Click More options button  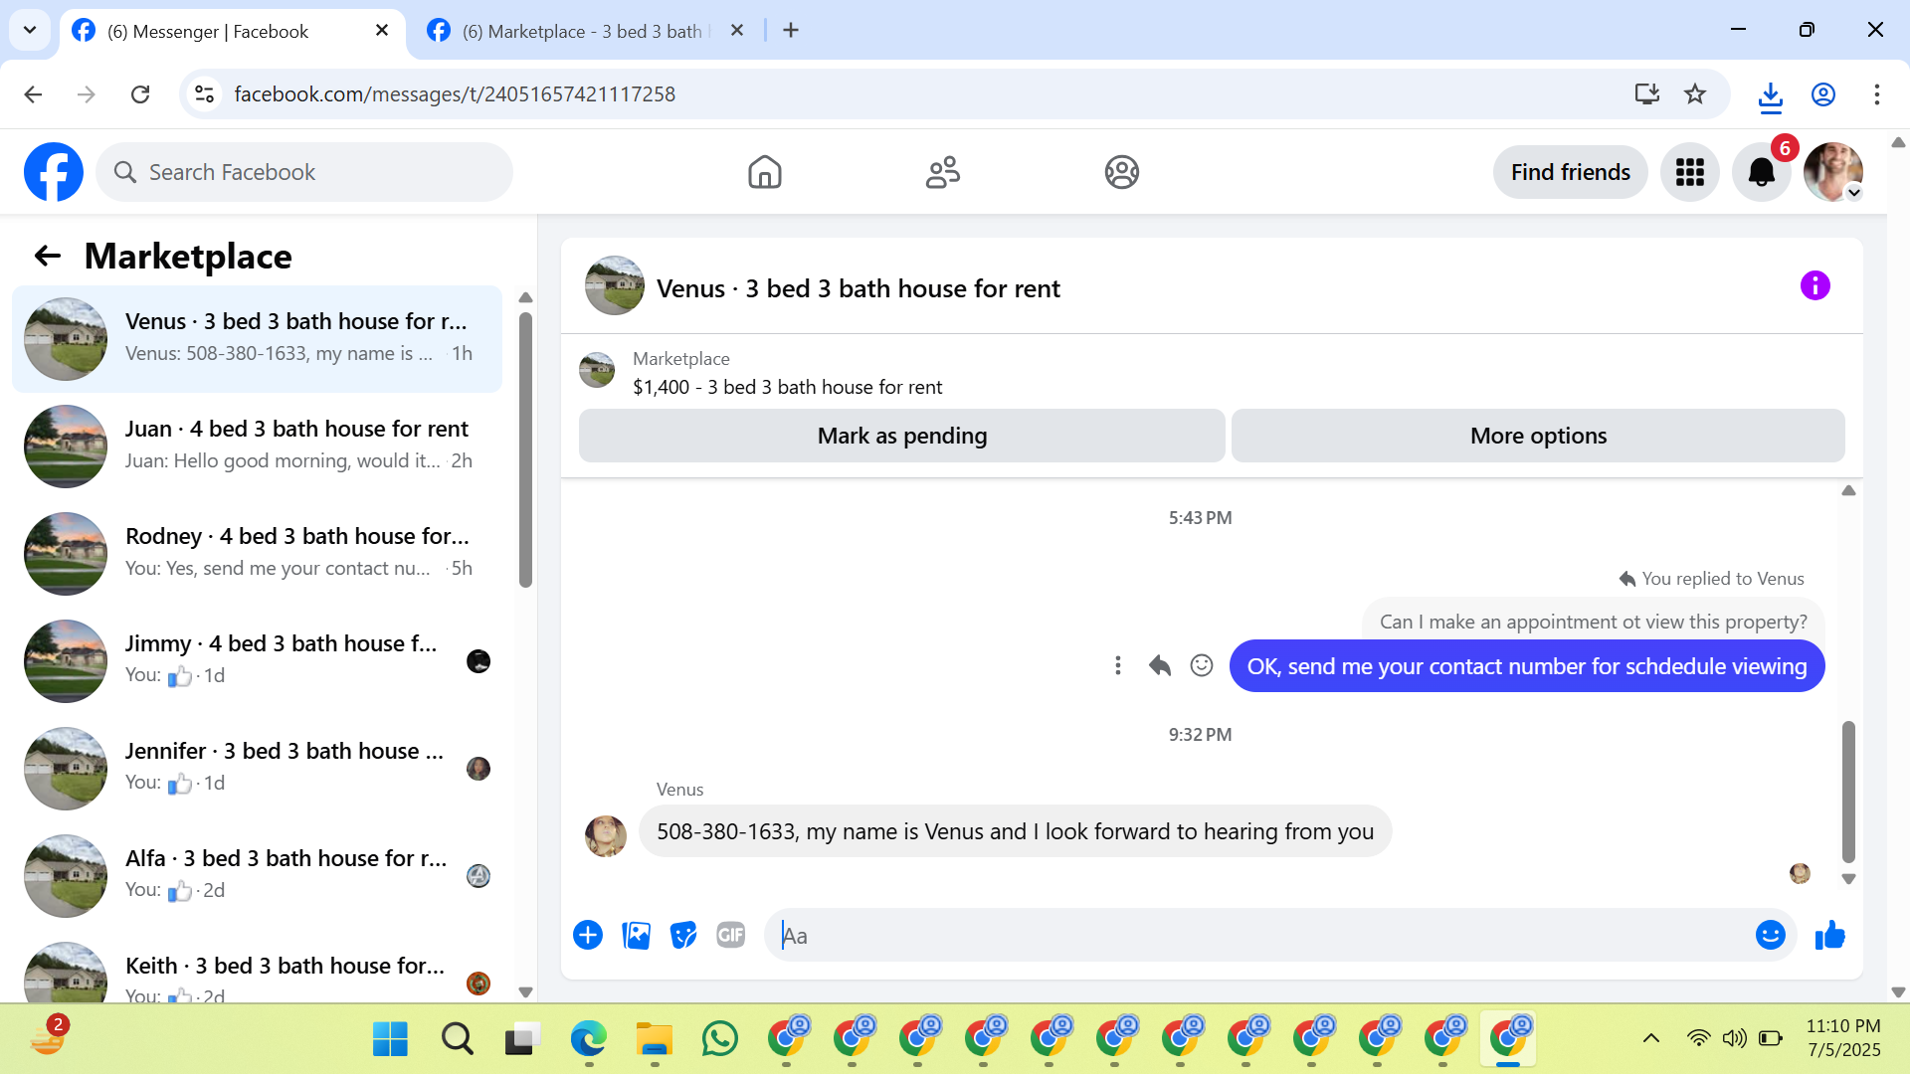(x=1538, y=436)
